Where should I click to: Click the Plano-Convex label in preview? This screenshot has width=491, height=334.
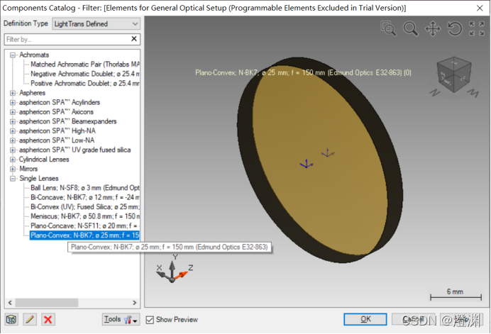click(303, 72)
